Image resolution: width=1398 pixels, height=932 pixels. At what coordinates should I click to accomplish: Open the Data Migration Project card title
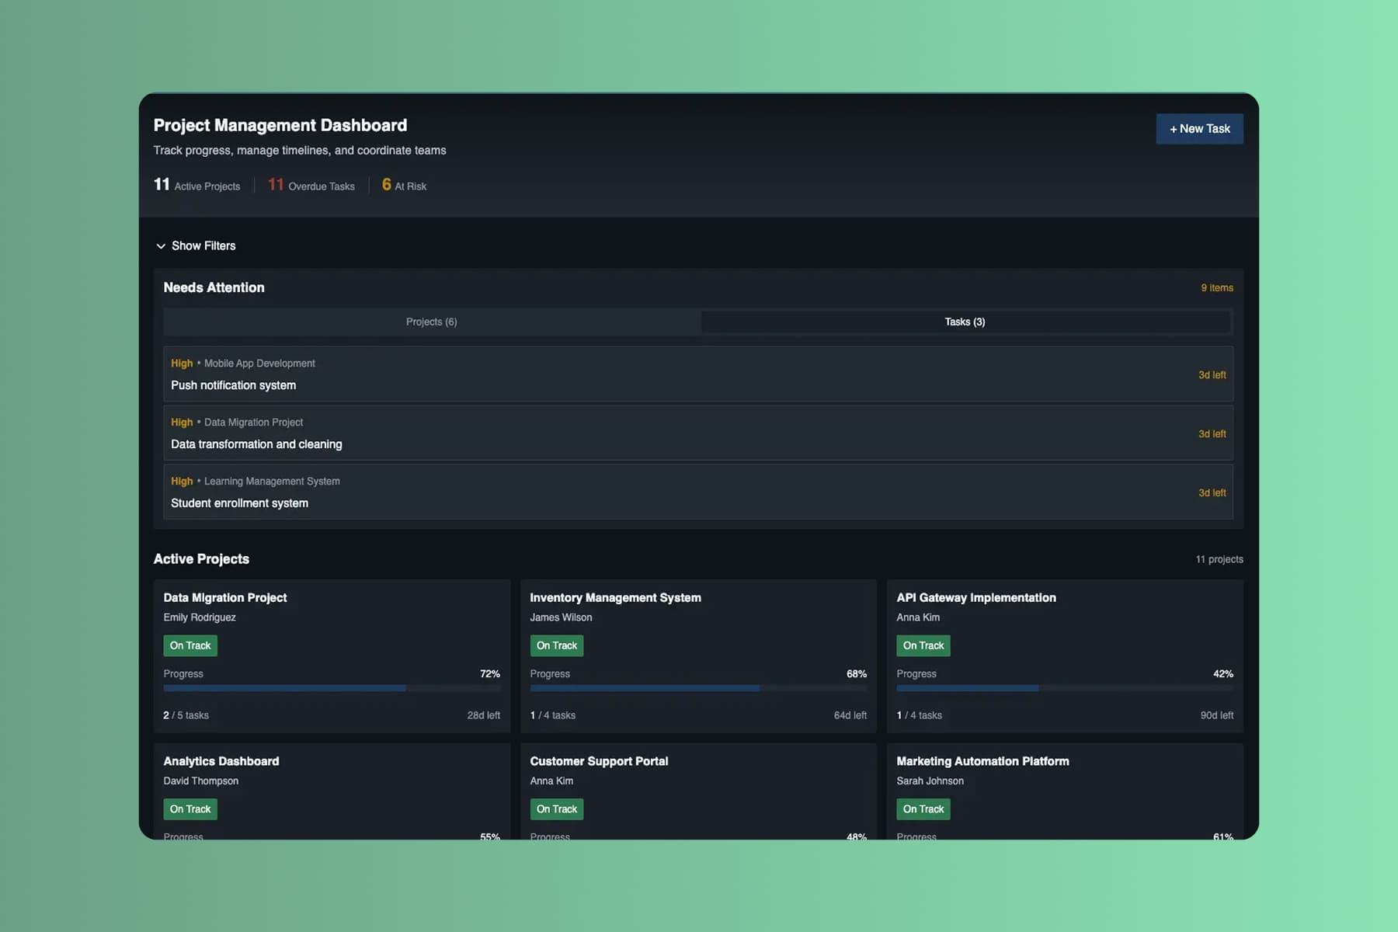coord(225,597)
